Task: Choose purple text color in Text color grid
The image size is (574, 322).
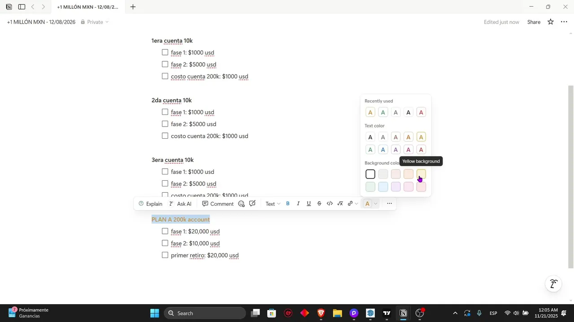Action: click(x=396, y=150)
